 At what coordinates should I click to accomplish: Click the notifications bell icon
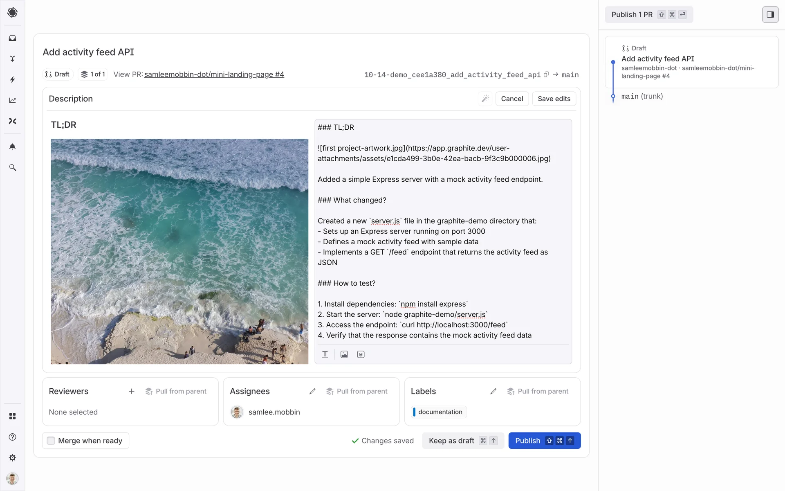[12, 146]
